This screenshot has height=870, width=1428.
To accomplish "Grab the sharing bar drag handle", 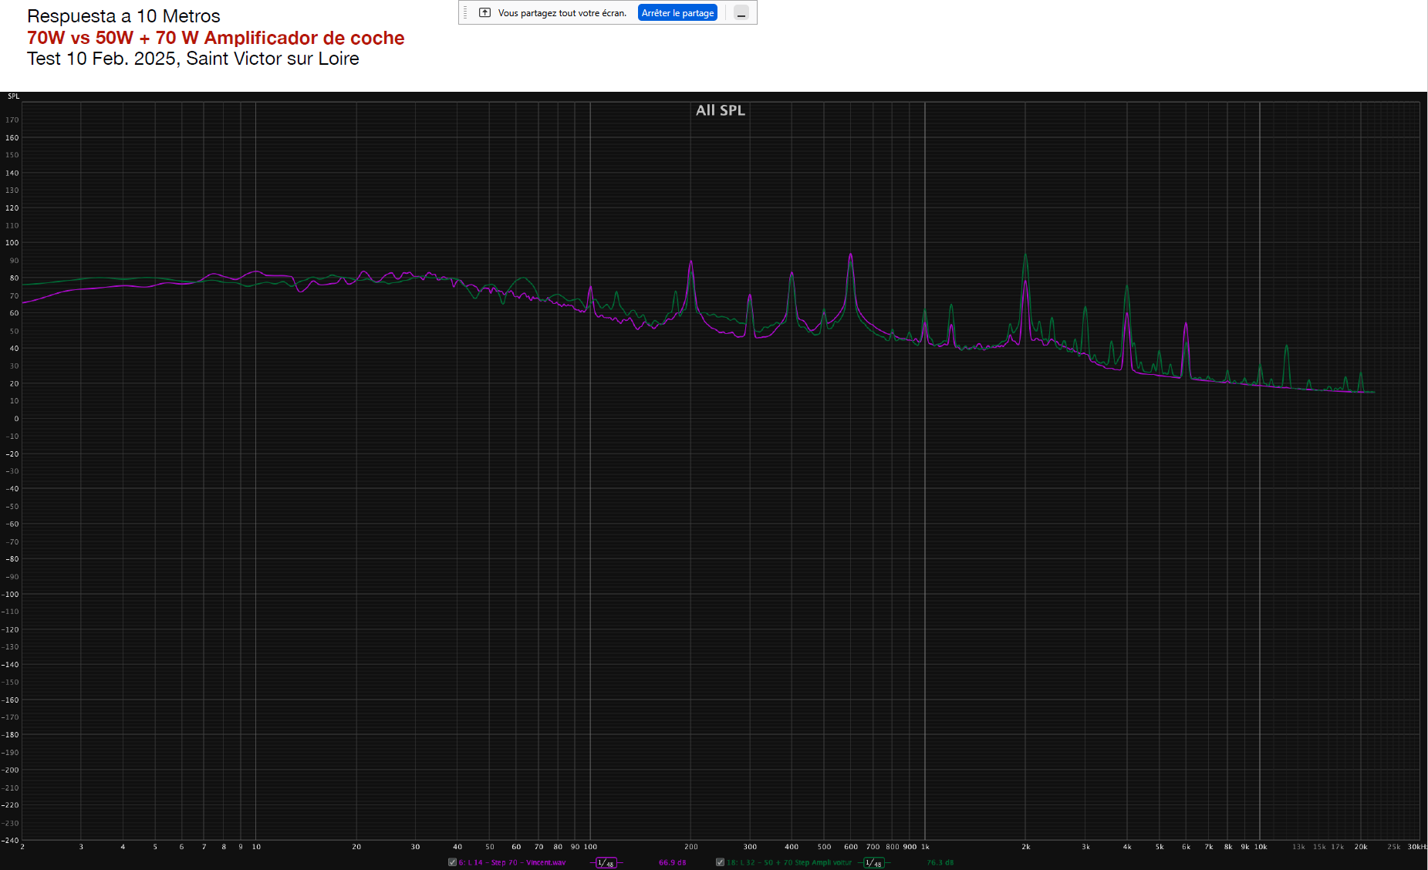I will click(x=465, y=13).
